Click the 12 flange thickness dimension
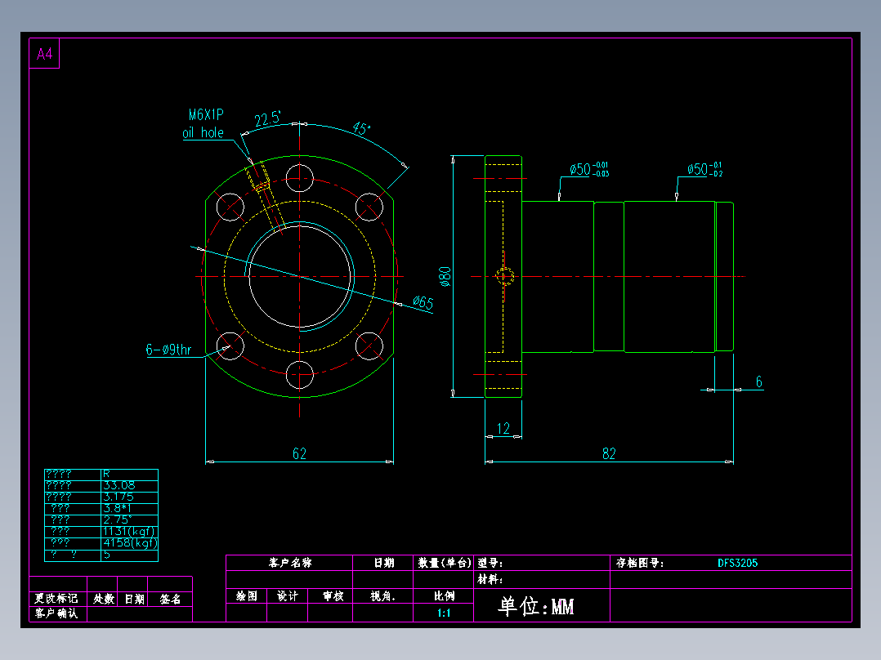The width and height of the screenshot is (881, 660). tap(503, 429)
